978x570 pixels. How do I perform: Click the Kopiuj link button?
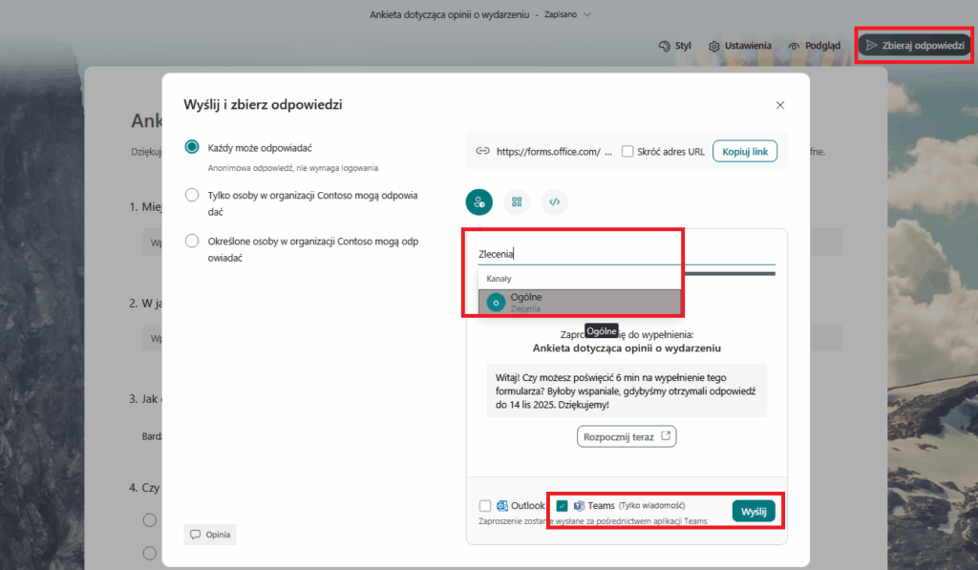pos(744,151)
